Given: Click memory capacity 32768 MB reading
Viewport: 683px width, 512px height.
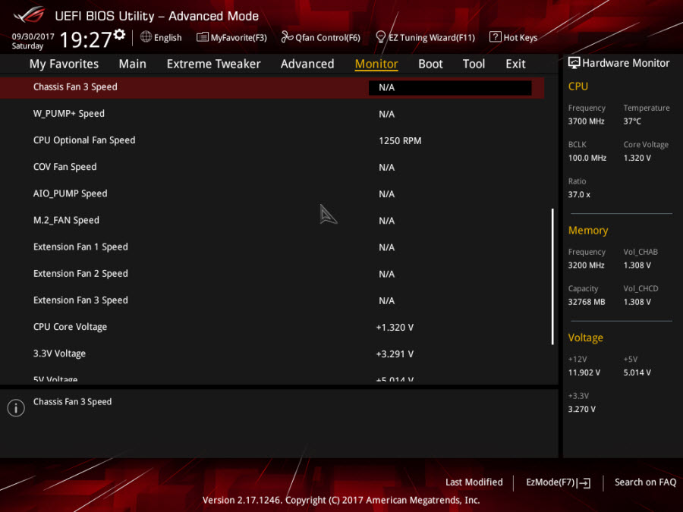Looking at the screenshot, I should [x=587, y=302].
